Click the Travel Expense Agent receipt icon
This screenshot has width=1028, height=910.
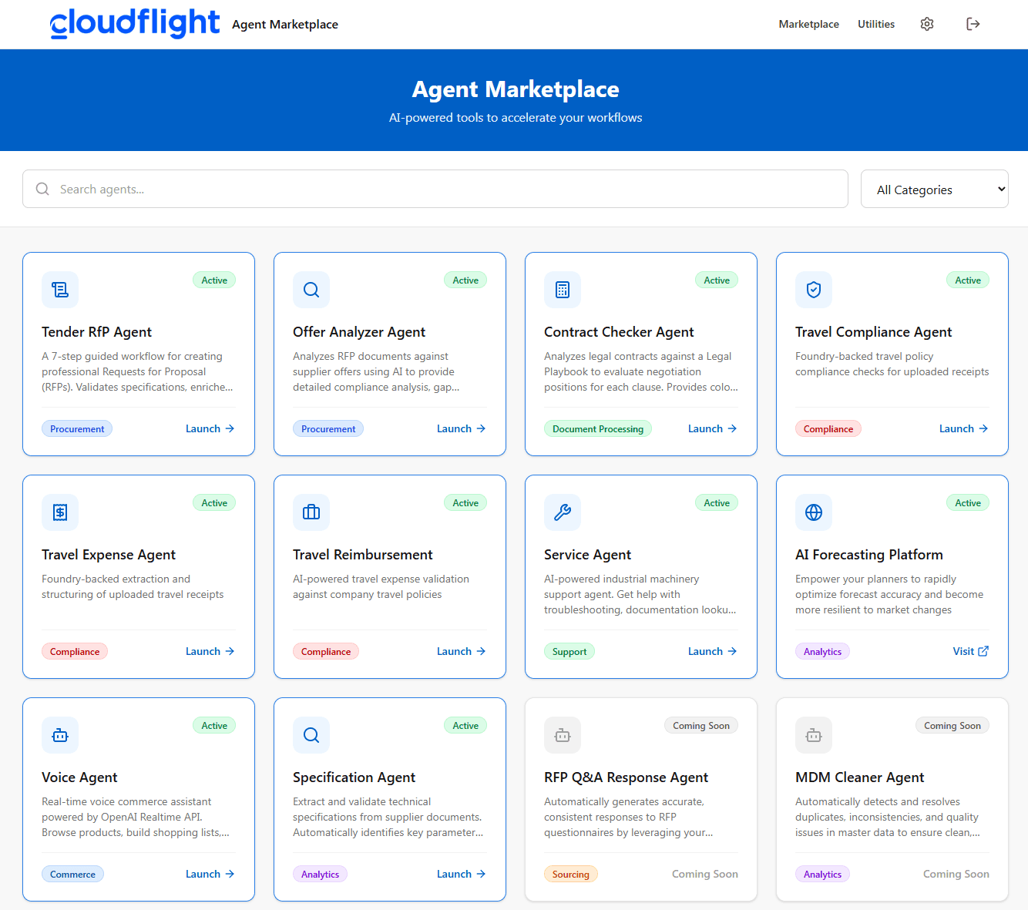coord(60,512)
